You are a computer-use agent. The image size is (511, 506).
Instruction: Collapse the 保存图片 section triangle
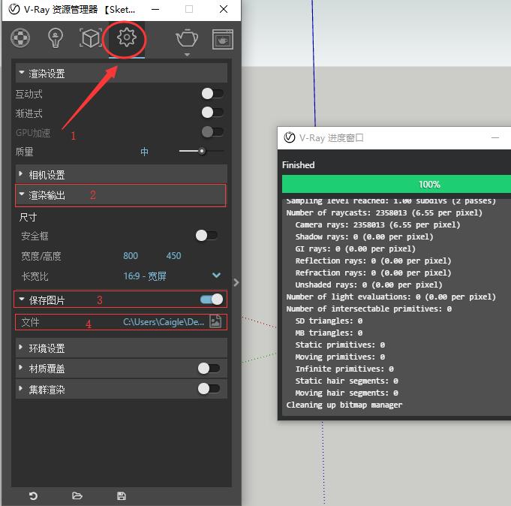tap(22, 300)
